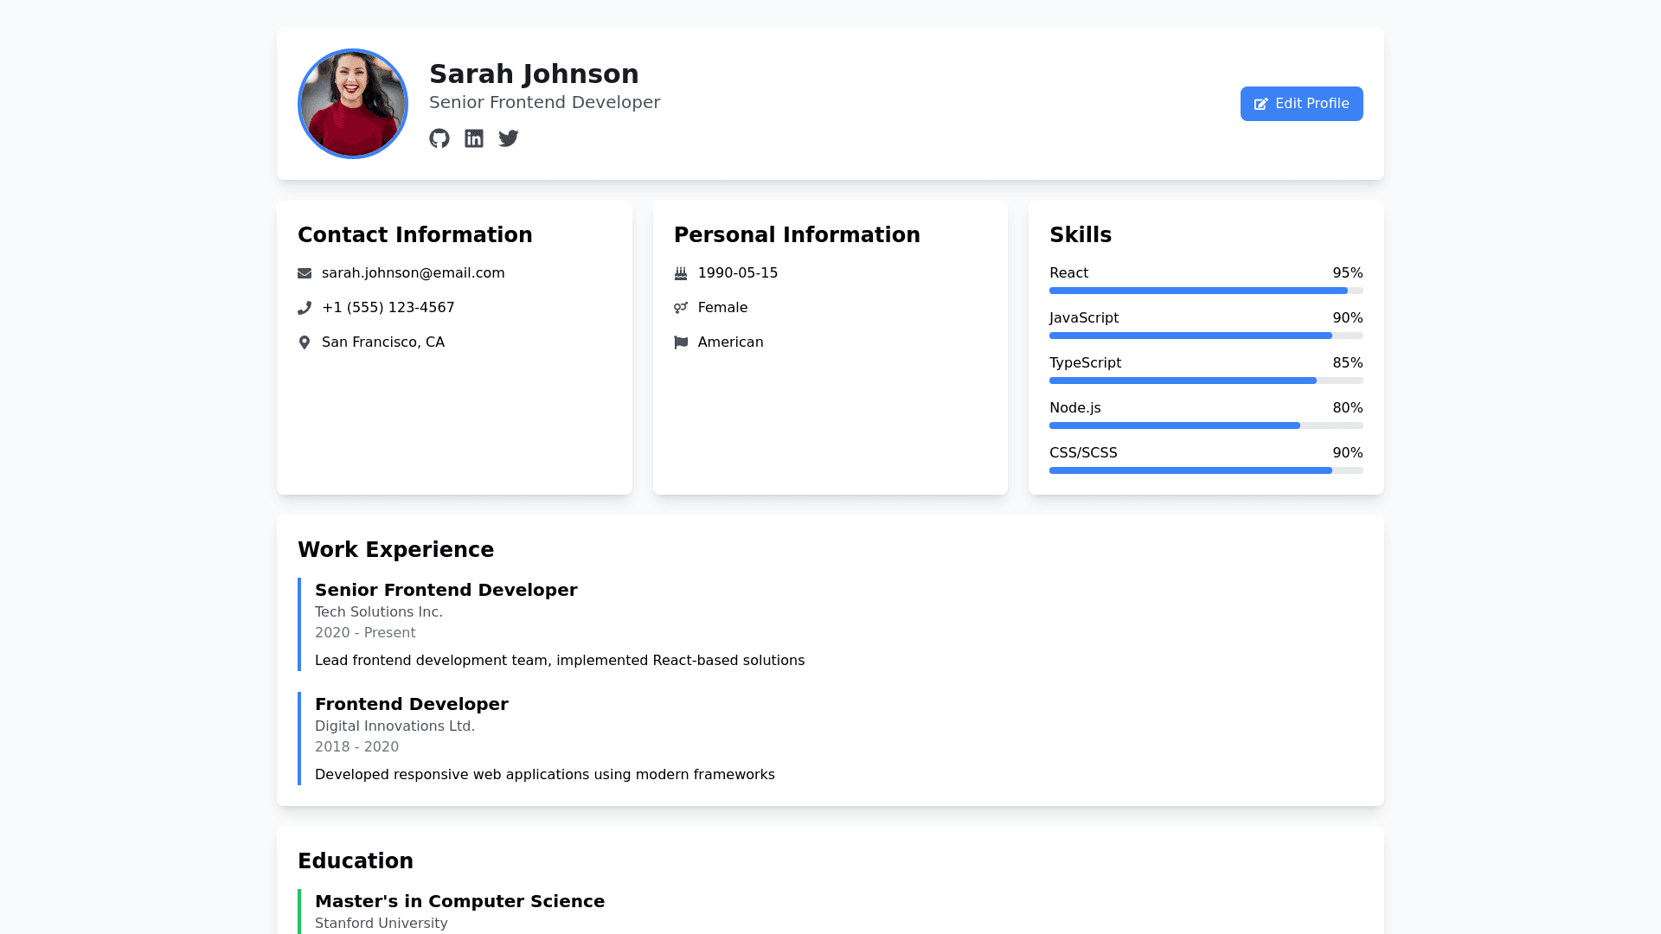1661x934 pixels.
Task: Click the Node.js skill progress bar
Action: (x=1205, y=425)
